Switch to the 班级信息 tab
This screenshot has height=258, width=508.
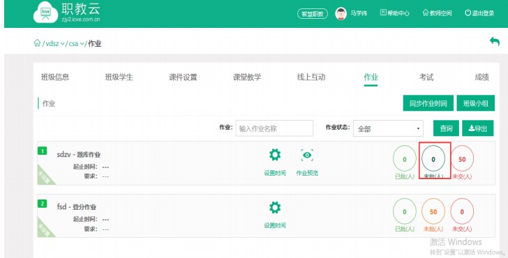tap(55, 77)
